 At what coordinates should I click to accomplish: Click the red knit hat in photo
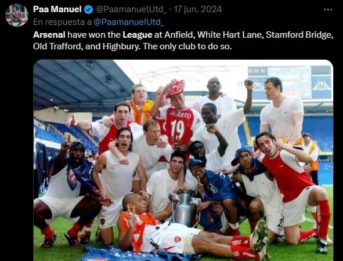click(x=175, y=88)
